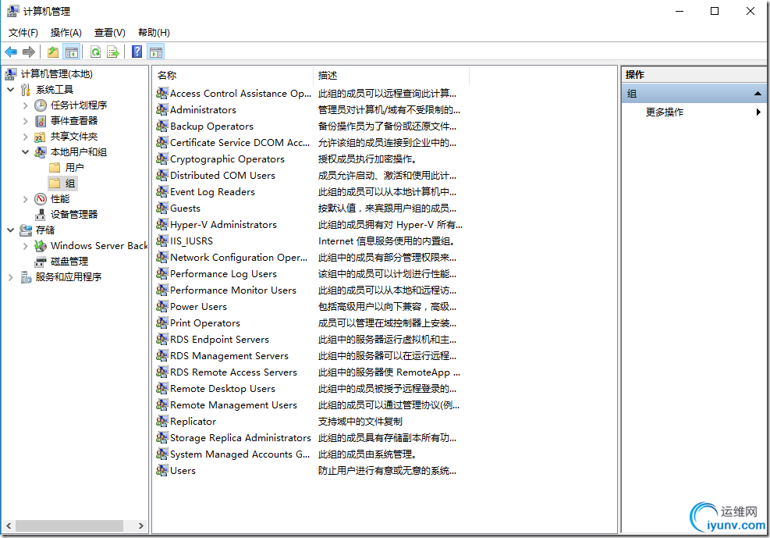The width and height of the screenshot is (770, 538).
Task: Open the 操作(A) menu
Action: 66,33
